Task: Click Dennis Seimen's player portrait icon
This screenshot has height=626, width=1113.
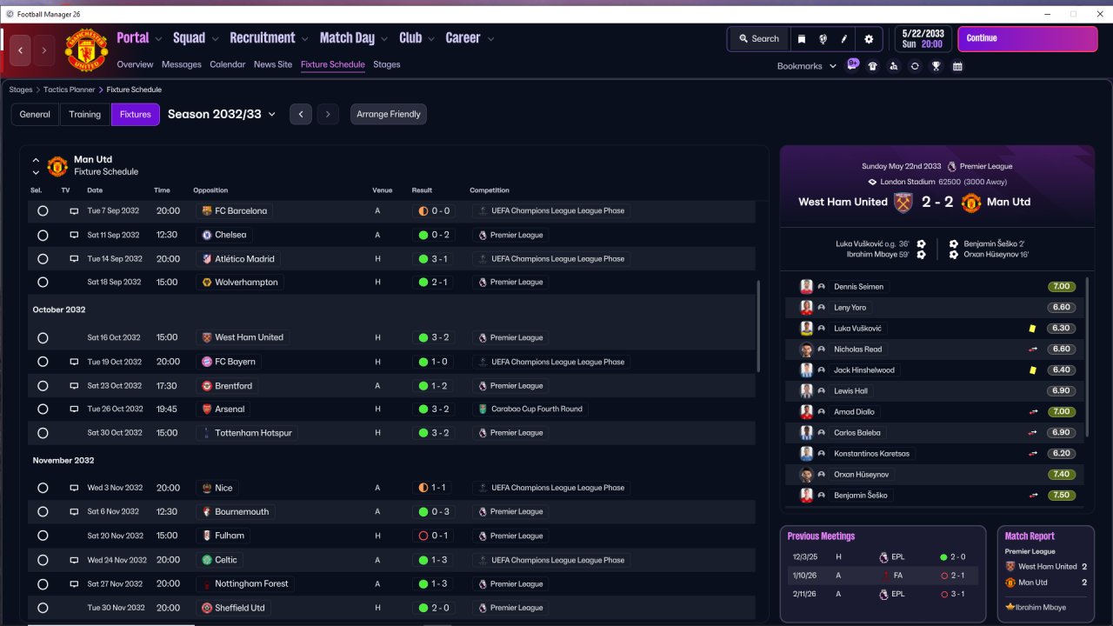Action: 806,287
